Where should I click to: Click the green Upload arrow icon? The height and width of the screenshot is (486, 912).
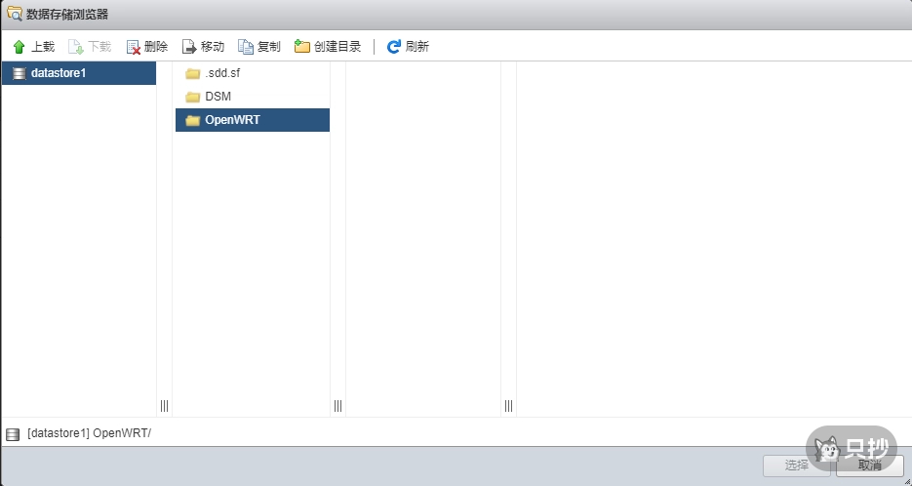tap(19, 47)
